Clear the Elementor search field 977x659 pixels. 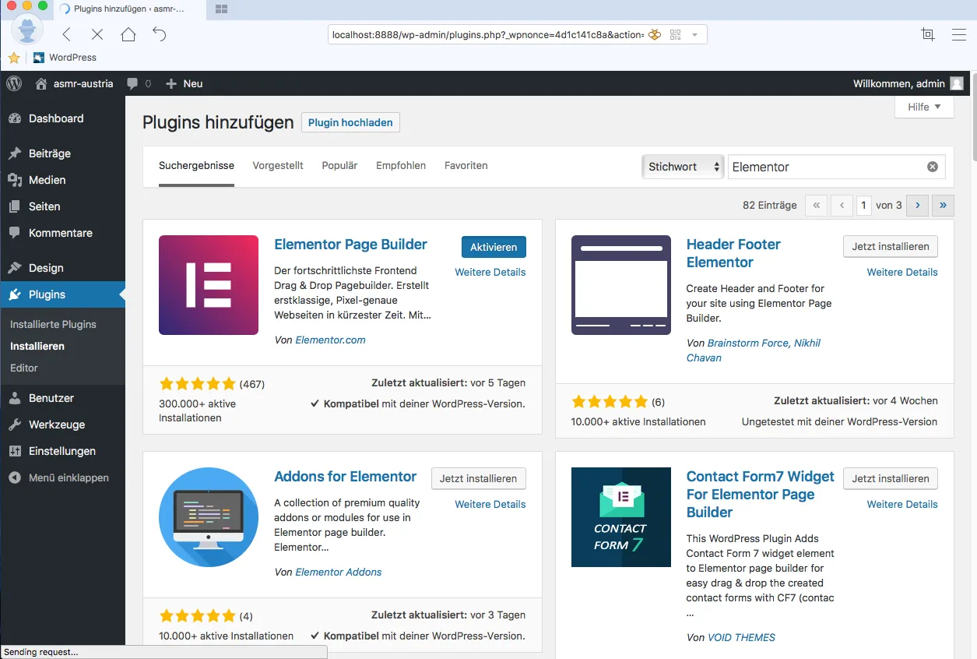(933, 167)
